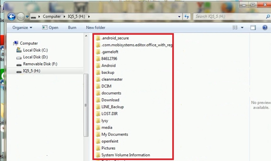Click the Help question mark icon
Viewport: 271px width, 161px height.
[265, 27]
